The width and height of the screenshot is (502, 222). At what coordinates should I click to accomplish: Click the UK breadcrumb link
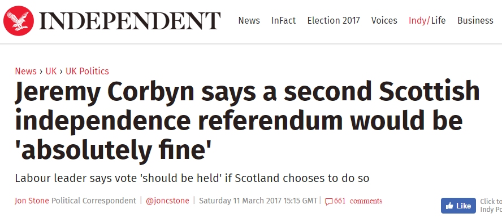[x=51, y=71]
